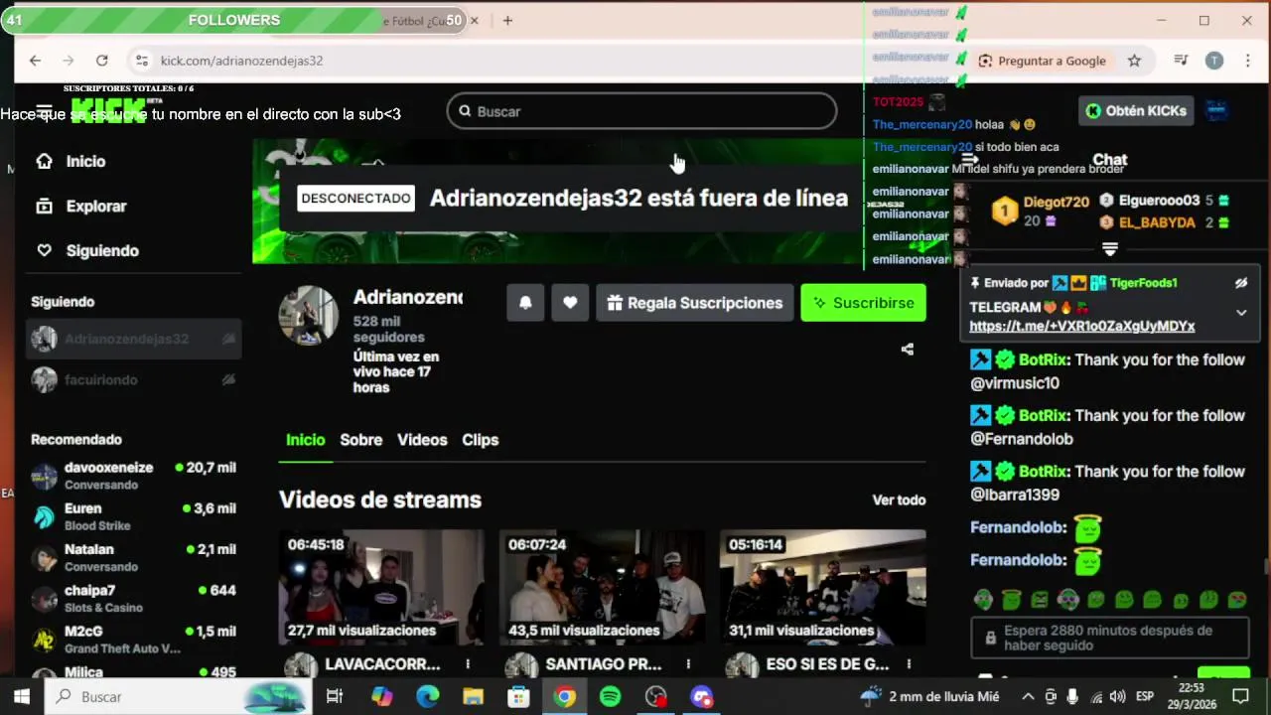Click Preguntar a Google in the address bar
The width and height of the screenshot is (1271, 715).
[1042, 61]
